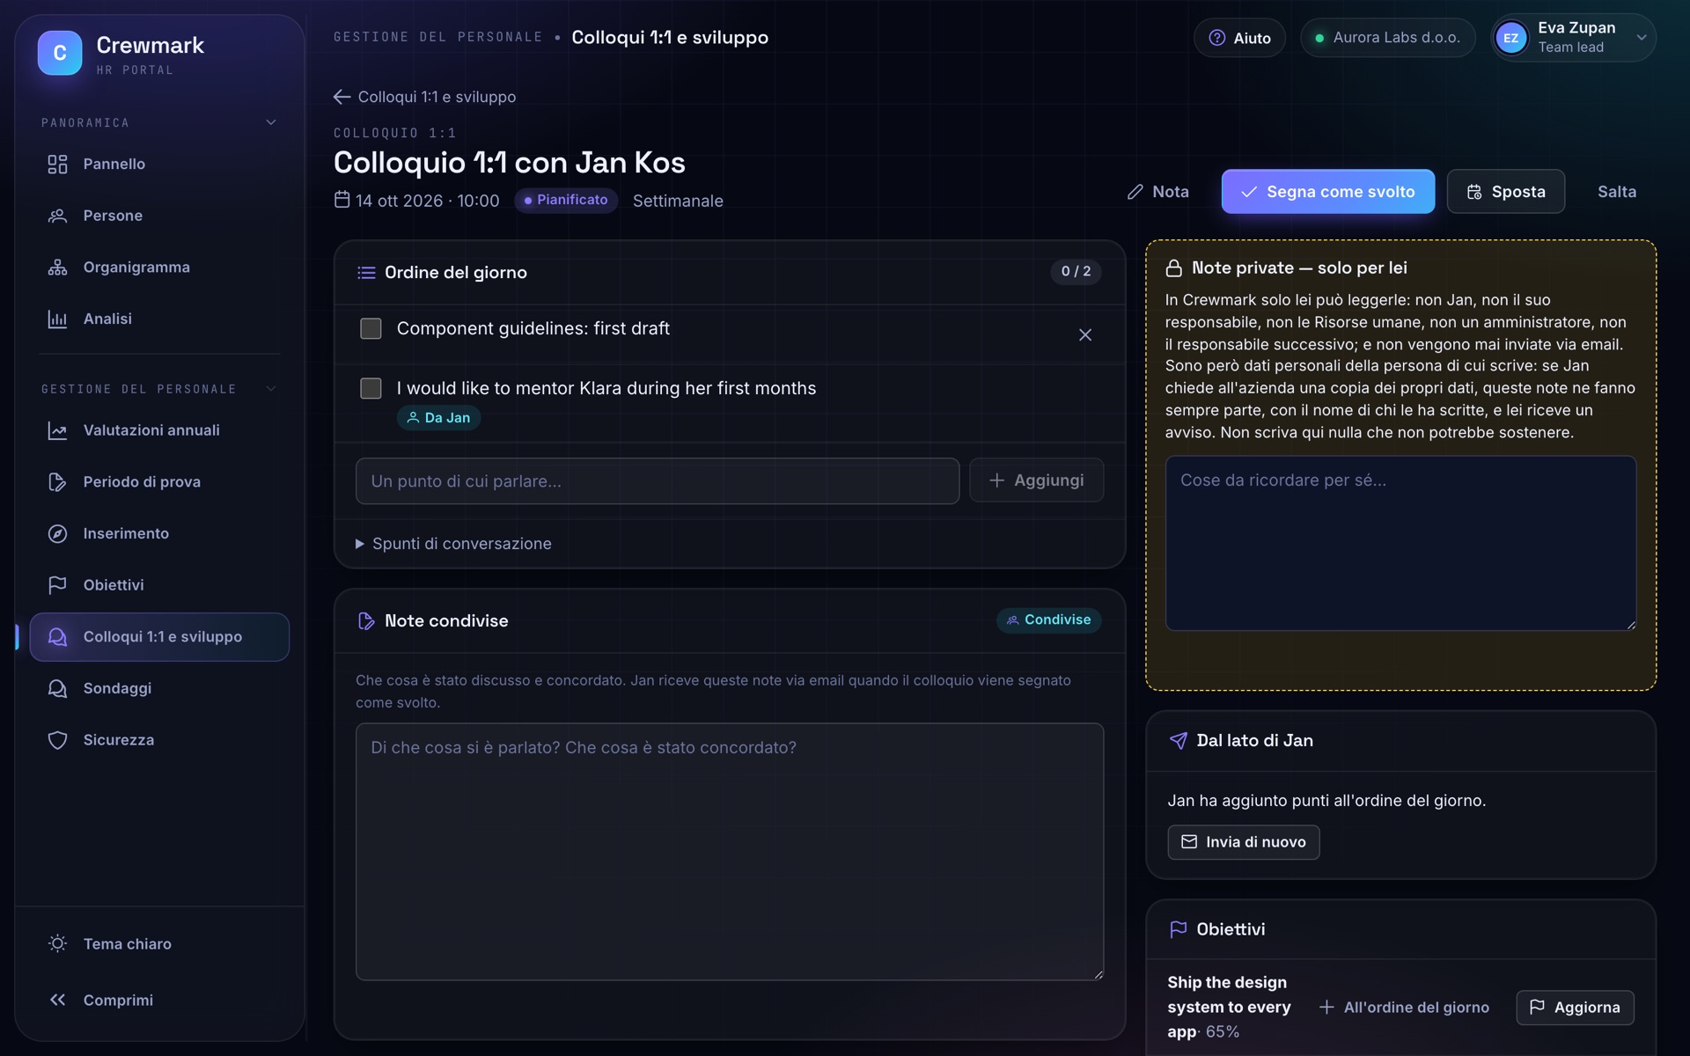This screenshot has height=1056, width=1690.
Task: Remove Component guidelines item with X
Action: tap(1084, 335)
